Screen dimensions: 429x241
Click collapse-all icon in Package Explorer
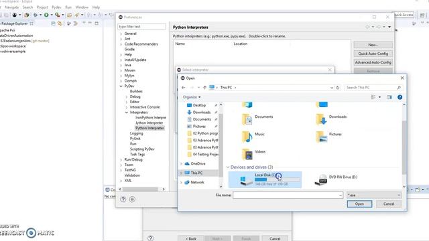(x=54, y=23)
